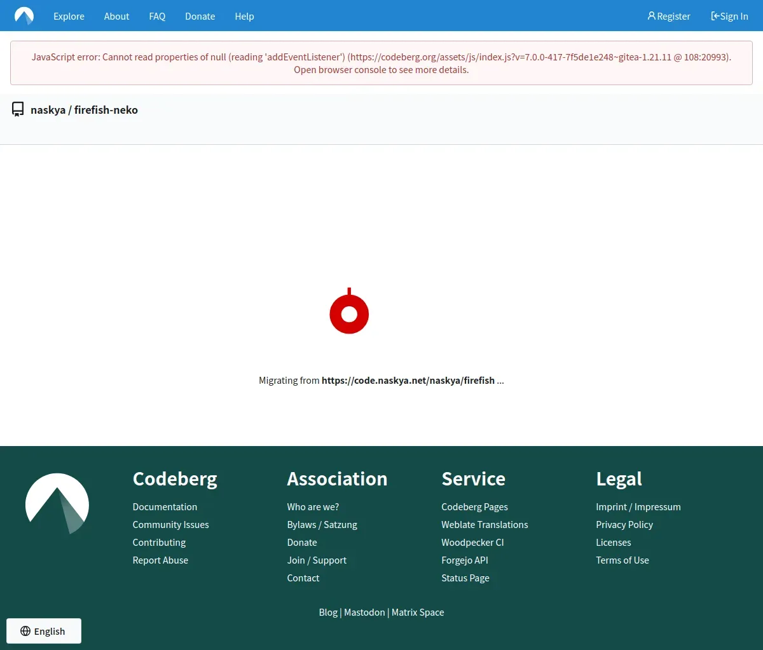763x650 pixels.
Task: Open the English language dropdown
Action: pos(44,631)
